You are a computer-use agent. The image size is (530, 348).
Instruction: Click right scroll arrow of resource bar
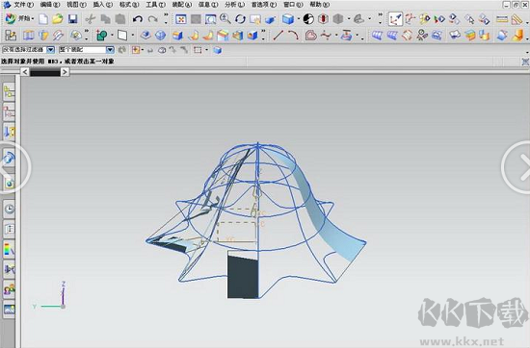(x=65, y=72)
